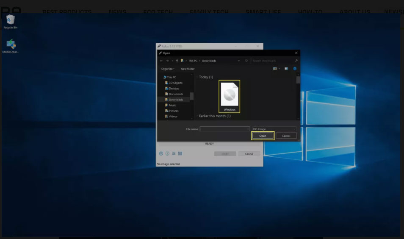Expand the address bar history dropdown
Screen dimensions: 404x239
[x=238, y=61]
